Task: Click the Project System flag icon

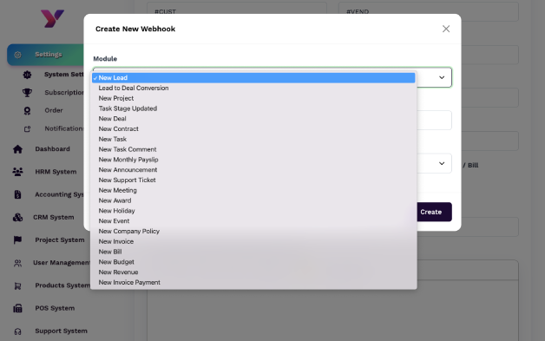Action: [x=17, y=239]
